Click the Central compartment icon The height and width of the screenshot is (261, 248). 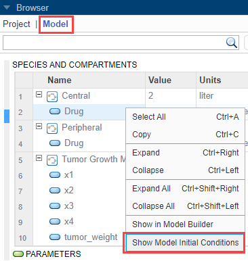52,97
